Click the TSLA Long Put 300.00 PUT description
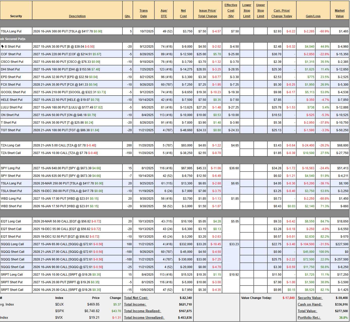The image size is (350, 322). (67, 31)
